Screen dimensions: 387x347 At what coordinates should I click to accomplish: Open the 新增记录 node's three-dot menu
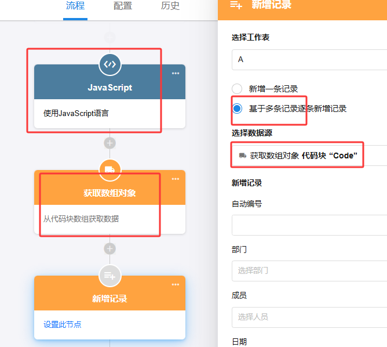[x=176, y=284]
